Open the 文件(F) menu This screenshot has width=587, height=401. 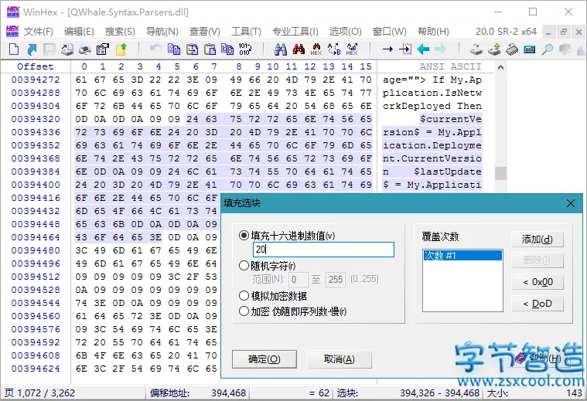(38, 32)
